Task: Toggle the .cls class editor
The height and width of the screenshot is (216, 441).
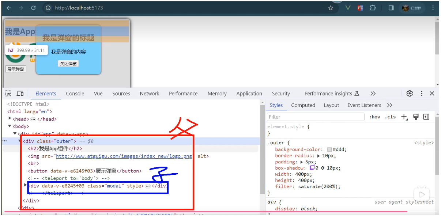Action: [390, 117]
